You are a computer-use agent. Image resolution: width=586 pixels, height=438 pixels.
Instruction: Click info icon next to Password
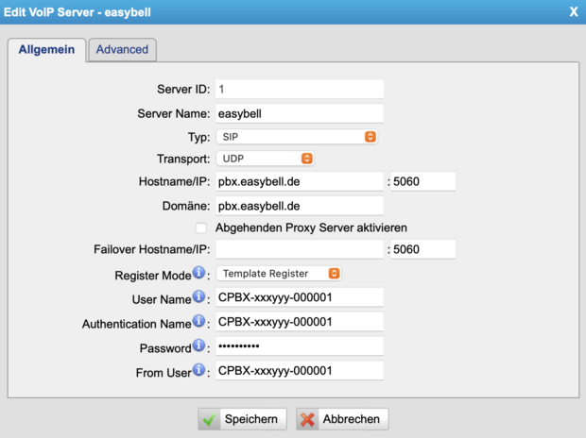click(199, 346)
